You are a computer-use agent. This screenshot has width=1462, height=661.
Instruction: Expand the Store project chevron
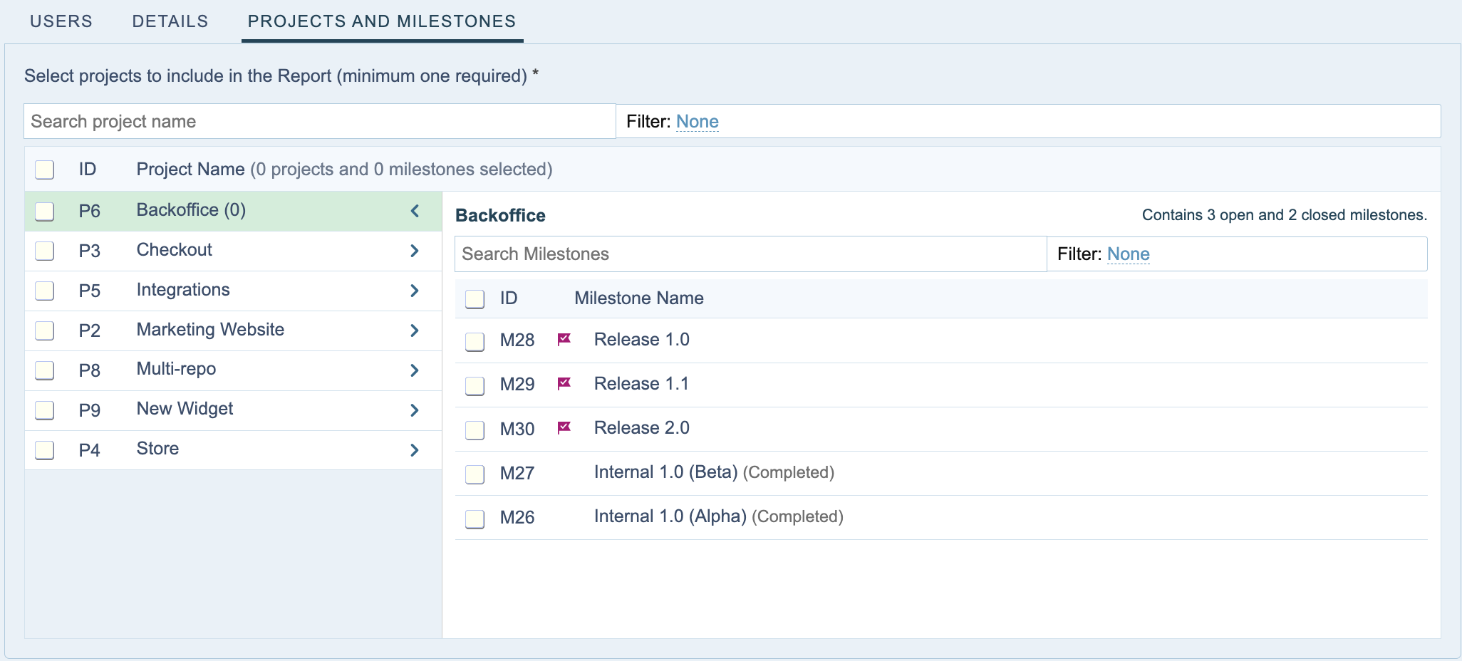[415, 450]
